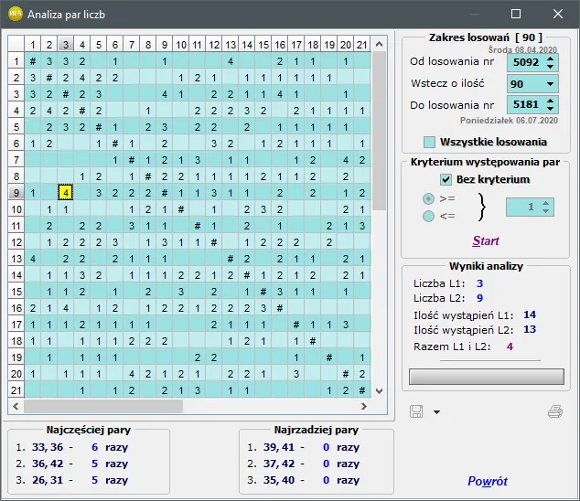Click the analysis progress bar
580x501 pixels.
tap(486, 376)
